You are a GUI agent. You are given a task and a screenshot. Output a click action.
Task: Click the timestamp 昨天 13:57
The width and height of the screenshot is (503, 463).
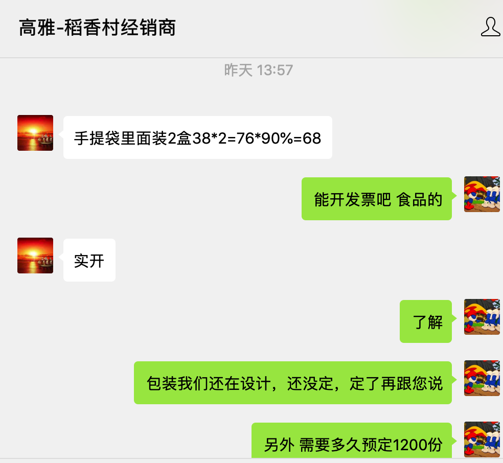[x=259, y=70]
